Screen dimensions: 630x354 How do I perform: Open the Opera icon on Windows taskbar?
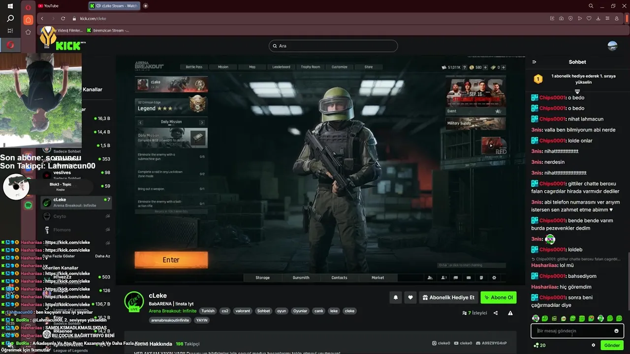point(10,45)
